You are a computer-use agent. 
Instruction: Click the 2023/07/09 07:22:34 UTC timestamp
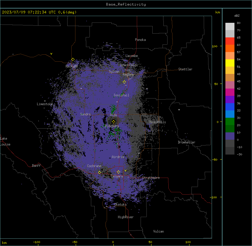click(29, 12)
